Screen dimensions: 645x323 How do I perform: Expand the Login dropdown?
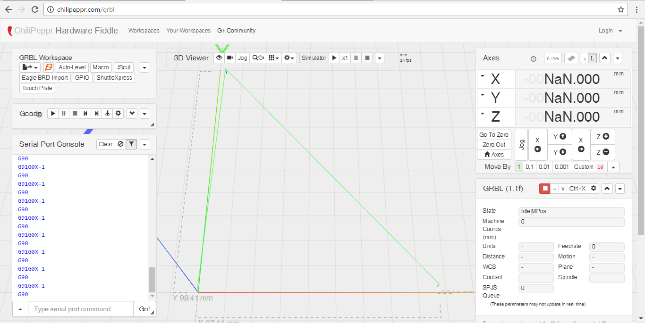(x=610, y=31)
